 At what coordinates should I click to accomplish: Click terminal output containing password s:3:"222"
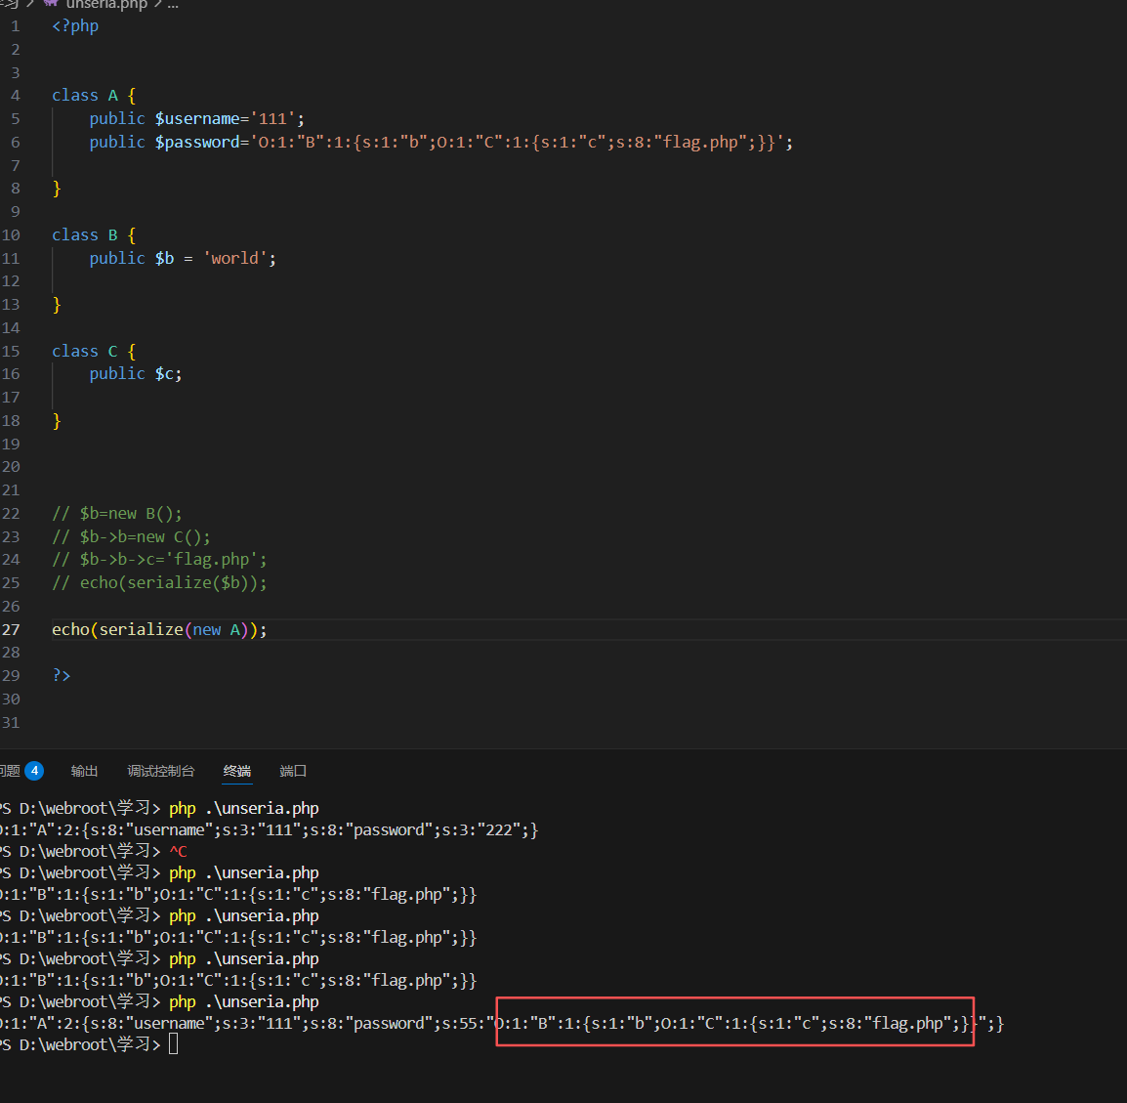point(268,829)
